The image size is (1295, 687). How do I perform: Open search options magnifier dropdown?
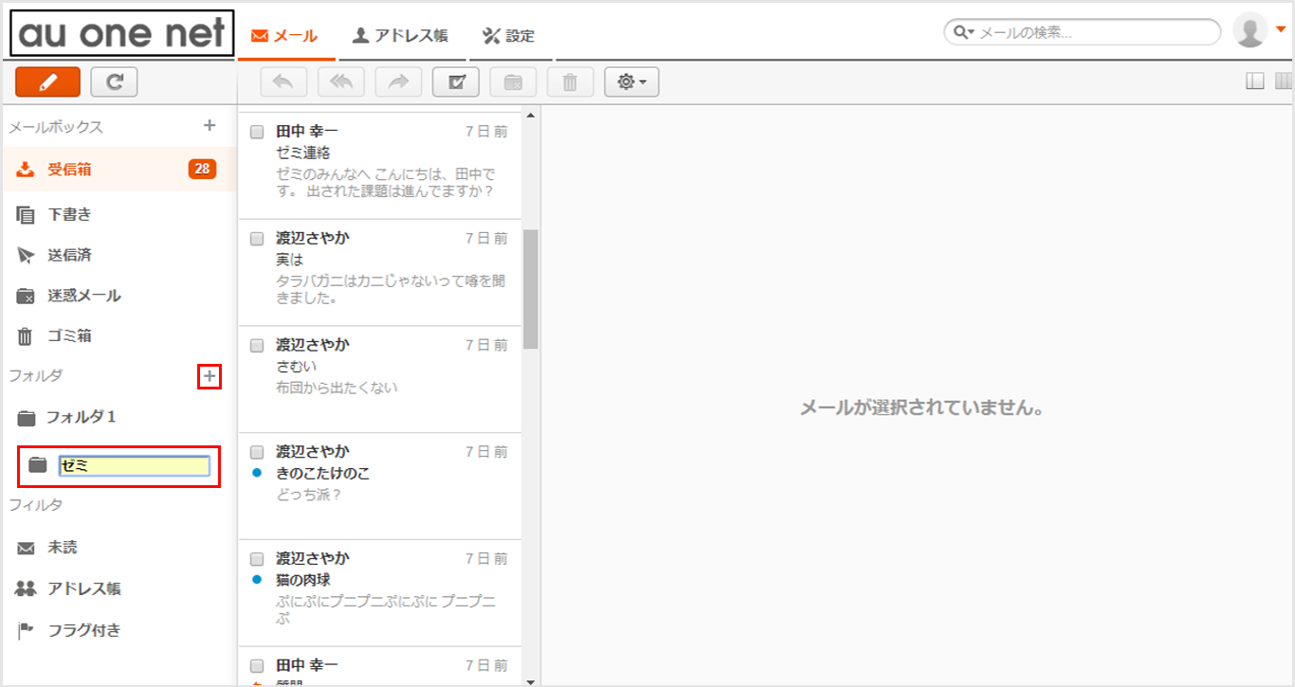pos(964,32)
